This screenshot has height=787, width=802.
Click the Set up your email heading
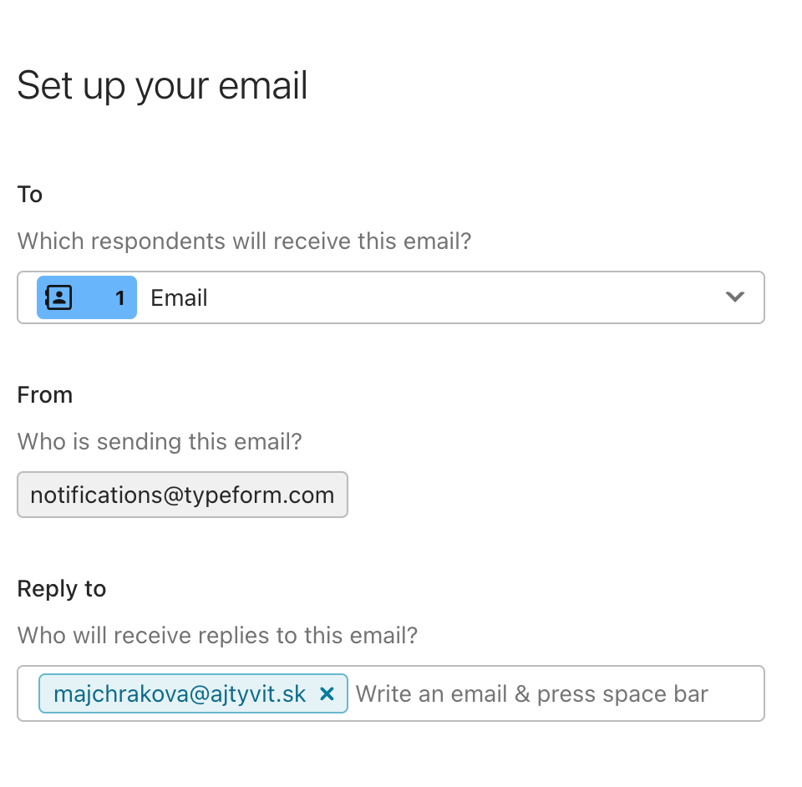point(162,85)
